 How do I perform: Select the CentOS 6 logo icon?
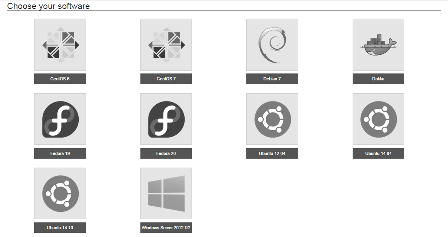point(60,45)
